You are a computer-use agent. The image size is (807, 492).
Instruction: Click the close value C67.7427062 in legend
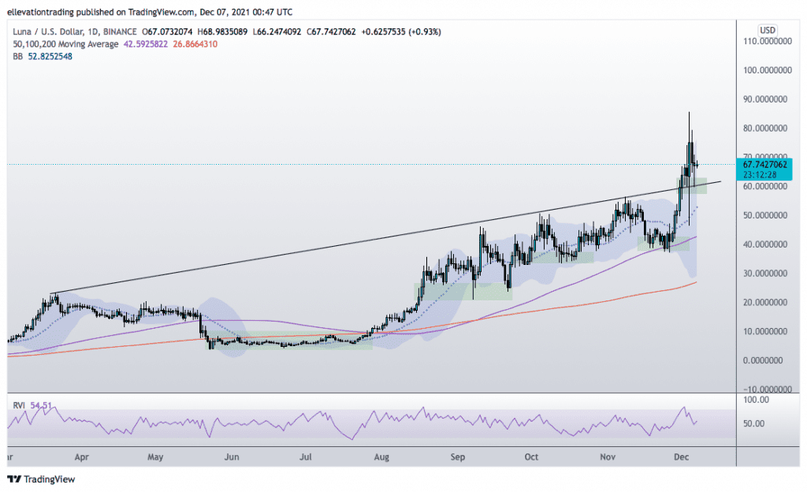click(x=332, y=32)
